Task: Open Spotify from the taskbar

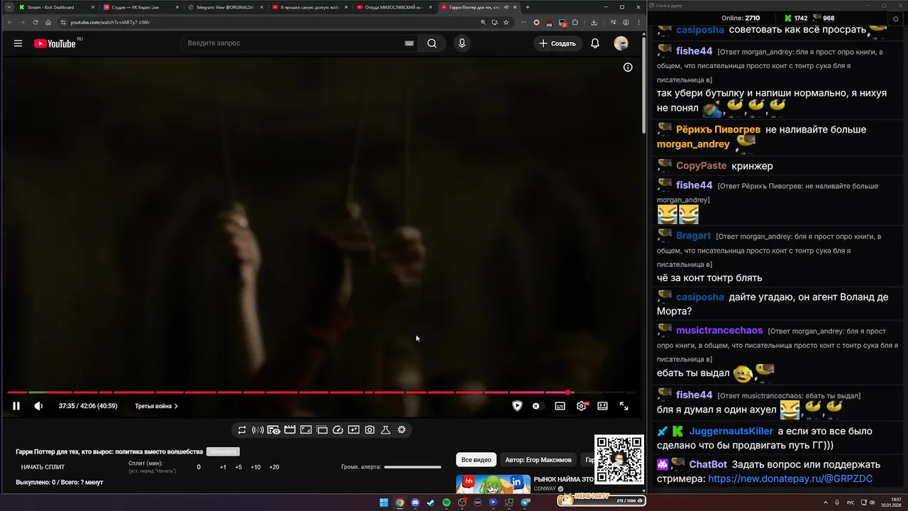Action: click(x=446, y=502)
